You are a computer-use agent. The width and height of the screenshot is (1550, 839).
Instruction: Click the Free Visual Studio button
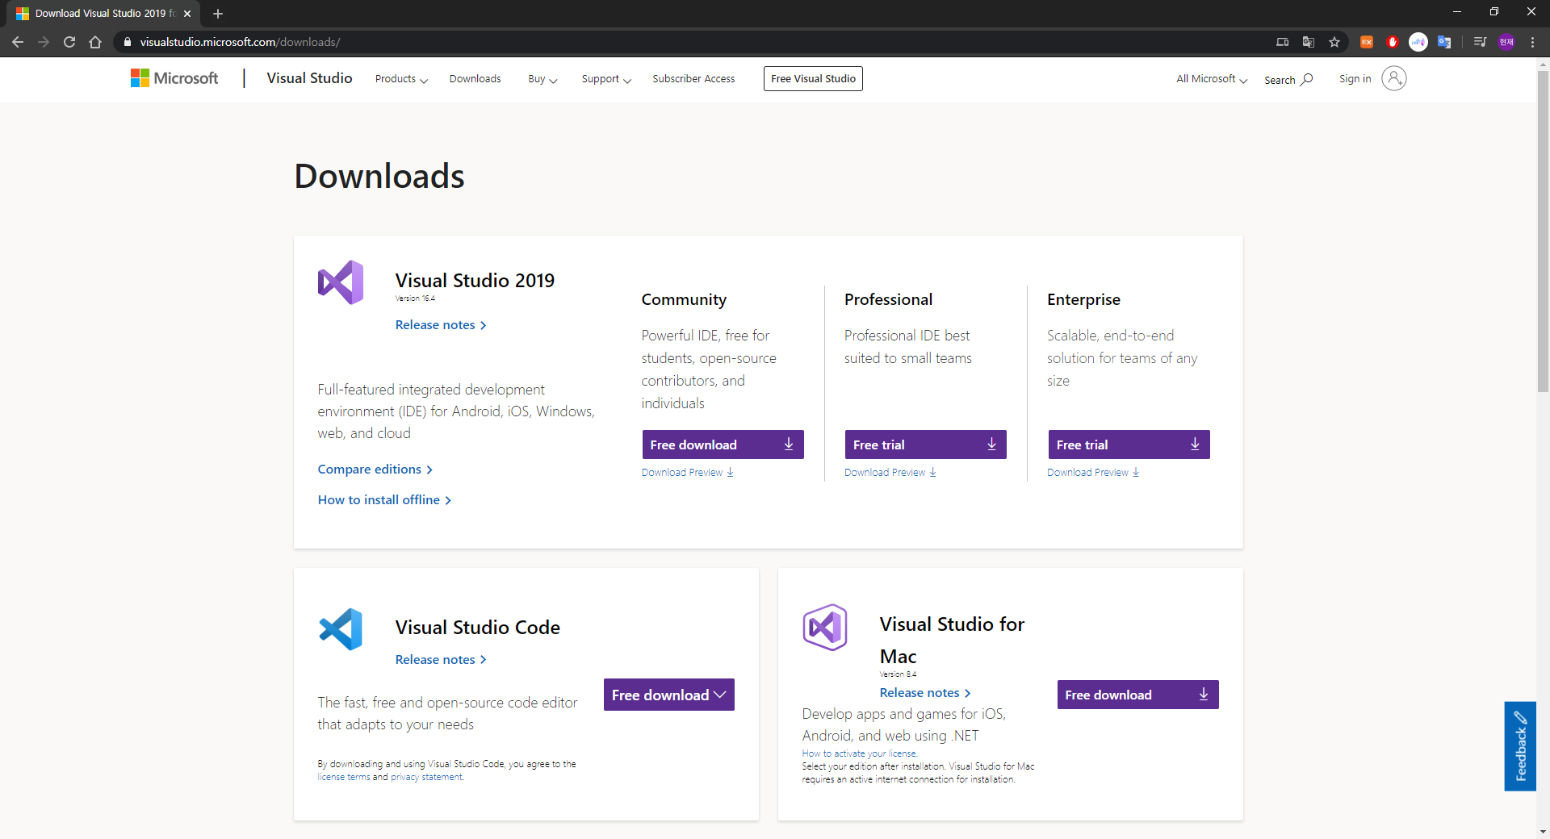[813, 78]
